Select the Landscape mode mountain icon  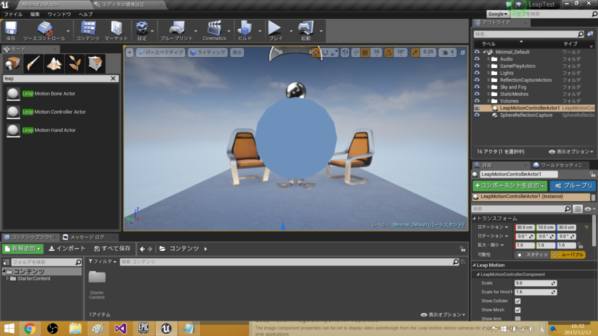click(54, 63)
